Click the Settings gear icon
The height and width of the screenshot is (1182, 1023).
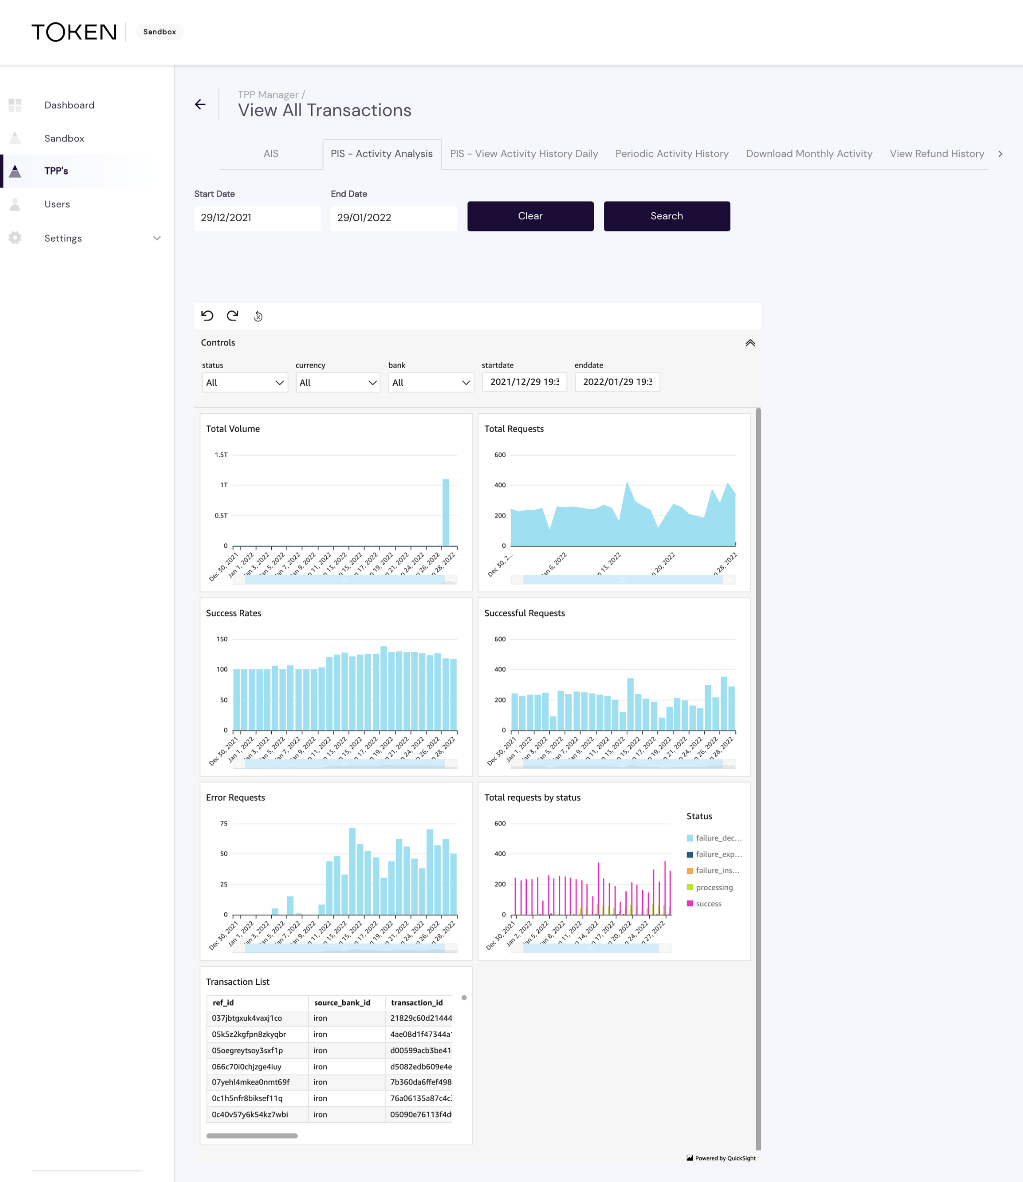(x=16, y=238)
